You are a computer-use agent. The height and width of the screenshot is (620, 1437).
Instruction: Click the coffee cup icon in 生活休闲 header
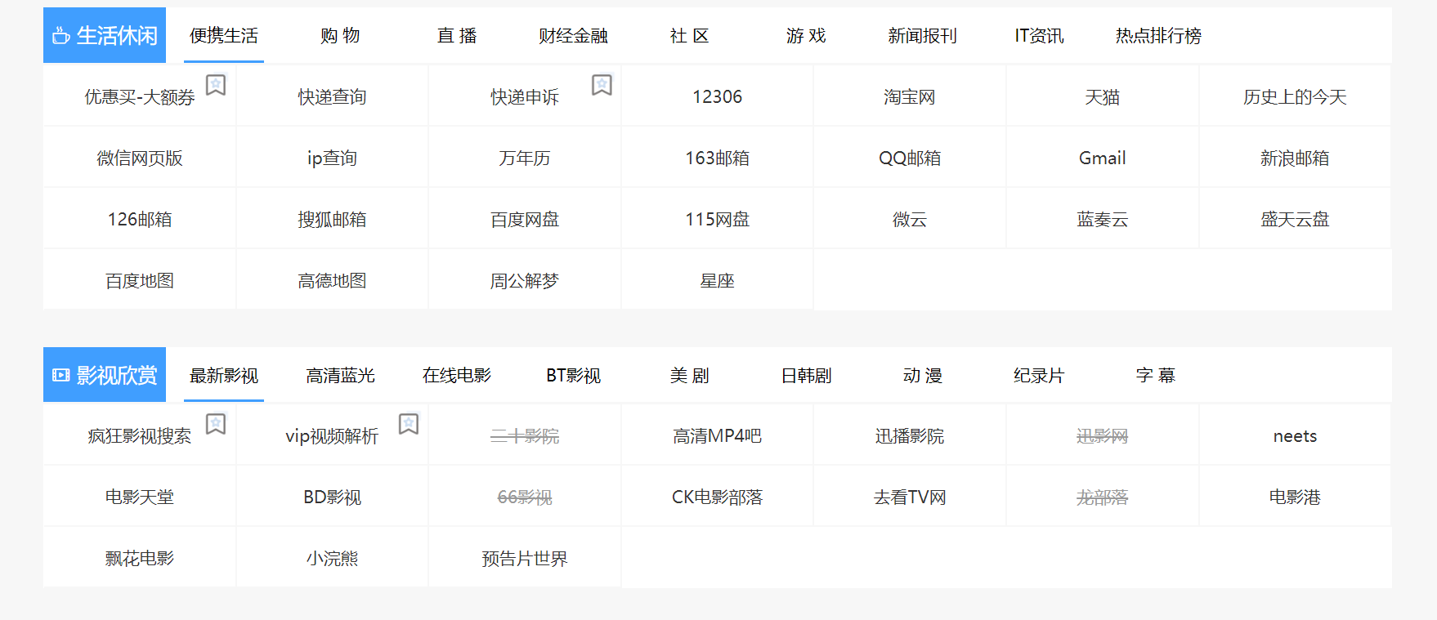[x=61, y=36]
